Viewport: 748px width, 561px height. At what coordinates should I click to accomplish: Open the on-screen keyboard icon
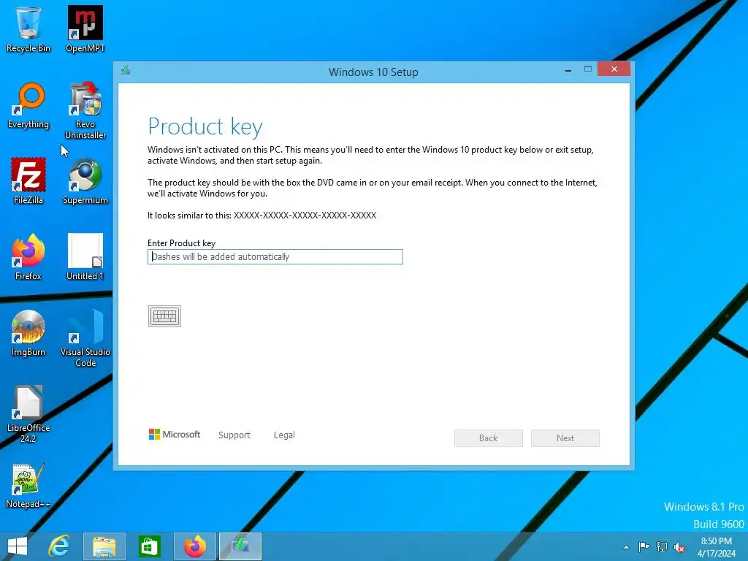(x=164, y=316)
